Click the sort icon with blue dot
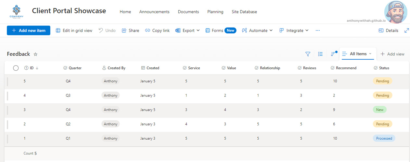The height and width of the screenshot is (162, 410). [333, 54]
